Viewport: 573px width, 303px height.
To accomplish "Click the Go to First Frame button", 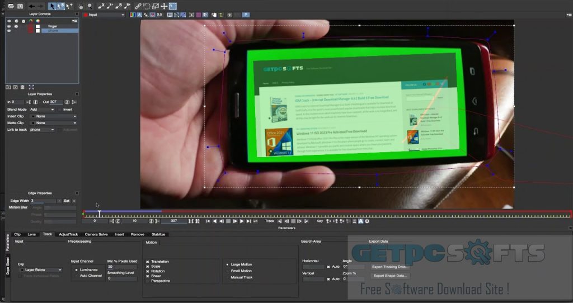I will coord(208,221).
